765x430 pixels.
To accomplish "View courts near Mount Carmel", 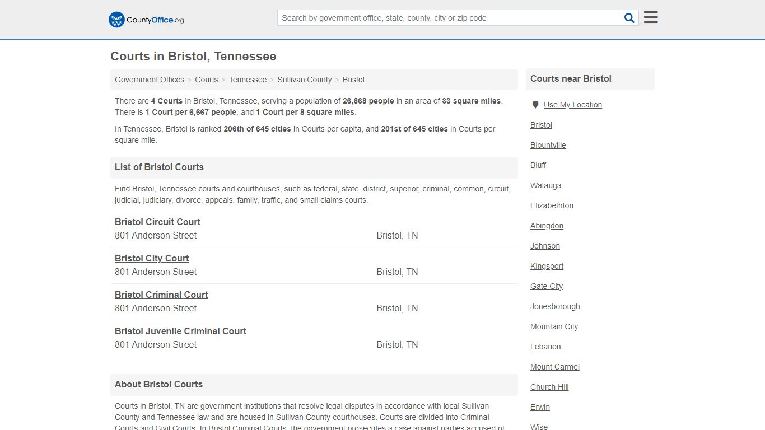I will coord(555,367).
